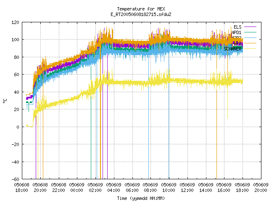Image resolution: width=269 pixels, height=202 pixels.
Task: Click the '050609 02:00' x-axis tick label
Action: coord(95,188)
